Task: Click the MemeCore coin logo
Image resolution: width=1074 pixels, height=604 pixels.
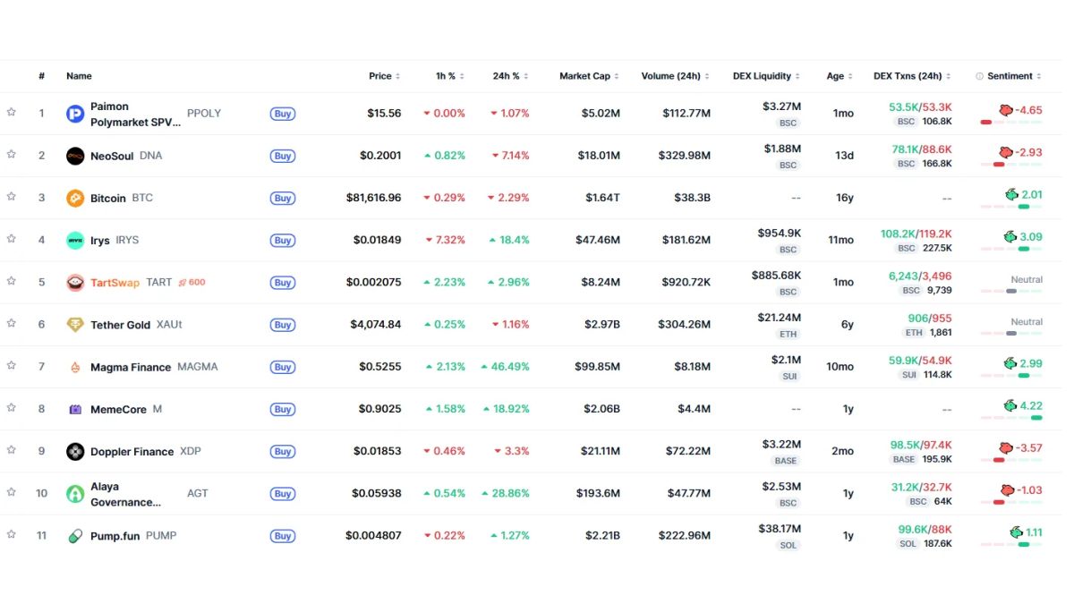Action: [x=75, y=409]
